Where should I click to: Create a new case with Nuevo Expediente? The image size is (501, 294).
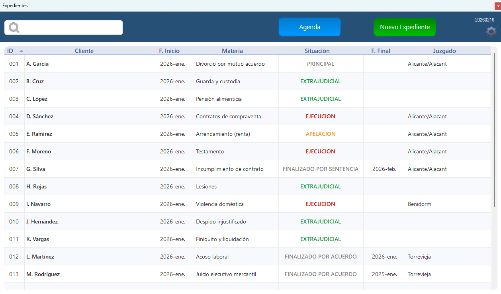point(405,27)
